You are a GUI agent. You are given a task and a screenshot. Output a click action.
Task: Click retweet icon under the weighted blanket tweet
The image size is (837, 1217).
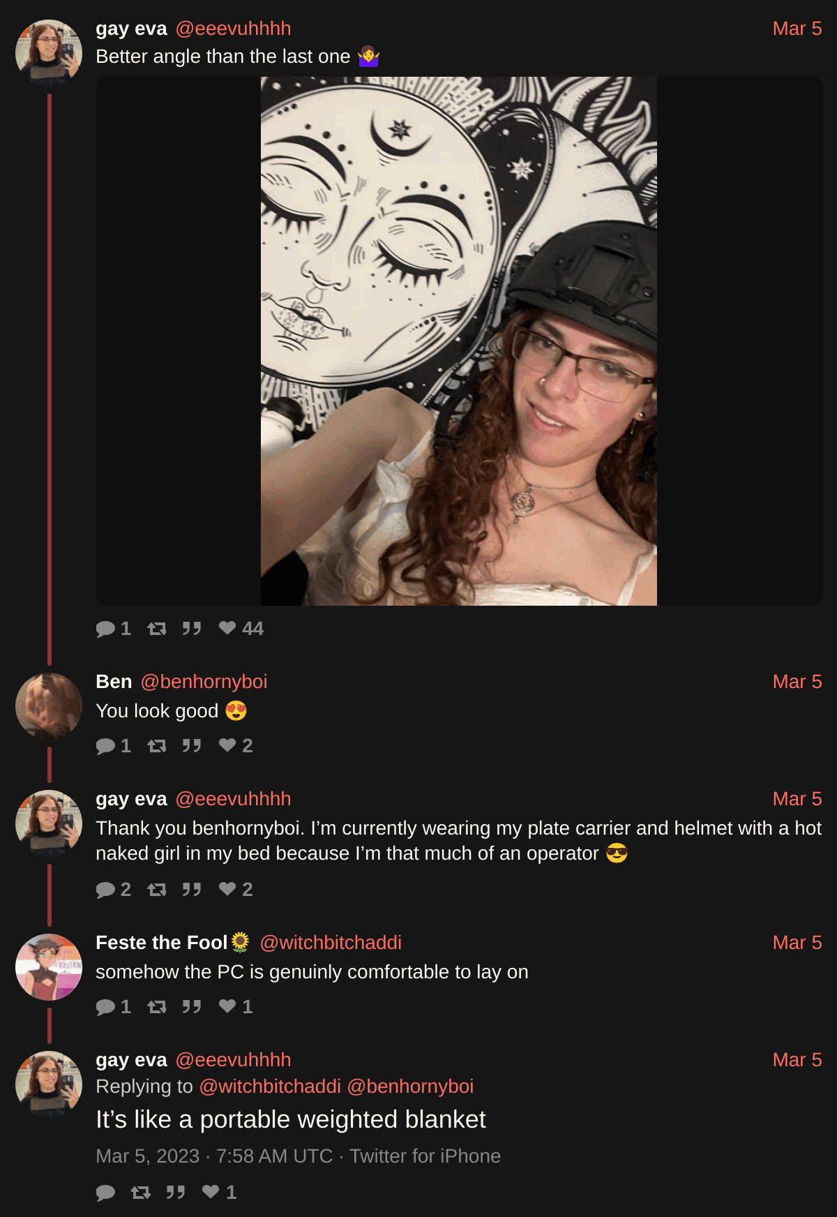click(141, 1193)
